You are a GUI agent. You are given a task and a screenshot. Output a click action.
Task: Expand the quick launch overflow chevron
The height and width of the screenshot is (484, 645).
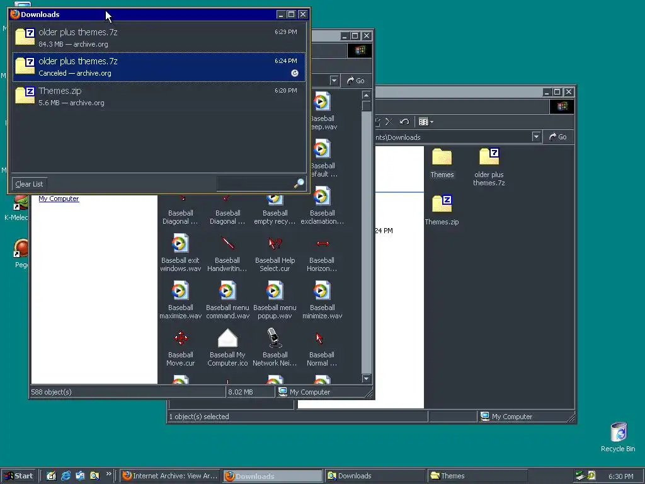108,474
